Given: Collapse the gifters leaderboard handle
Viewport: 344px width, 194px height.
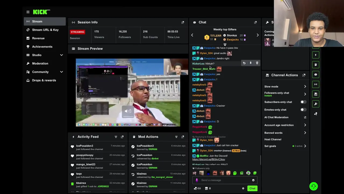Looking at the screenshot, I should point(225,44).
